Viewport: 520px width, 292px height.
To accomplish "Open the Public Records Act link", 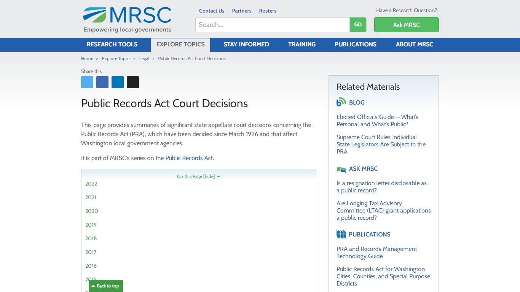I will pos(189,158).
